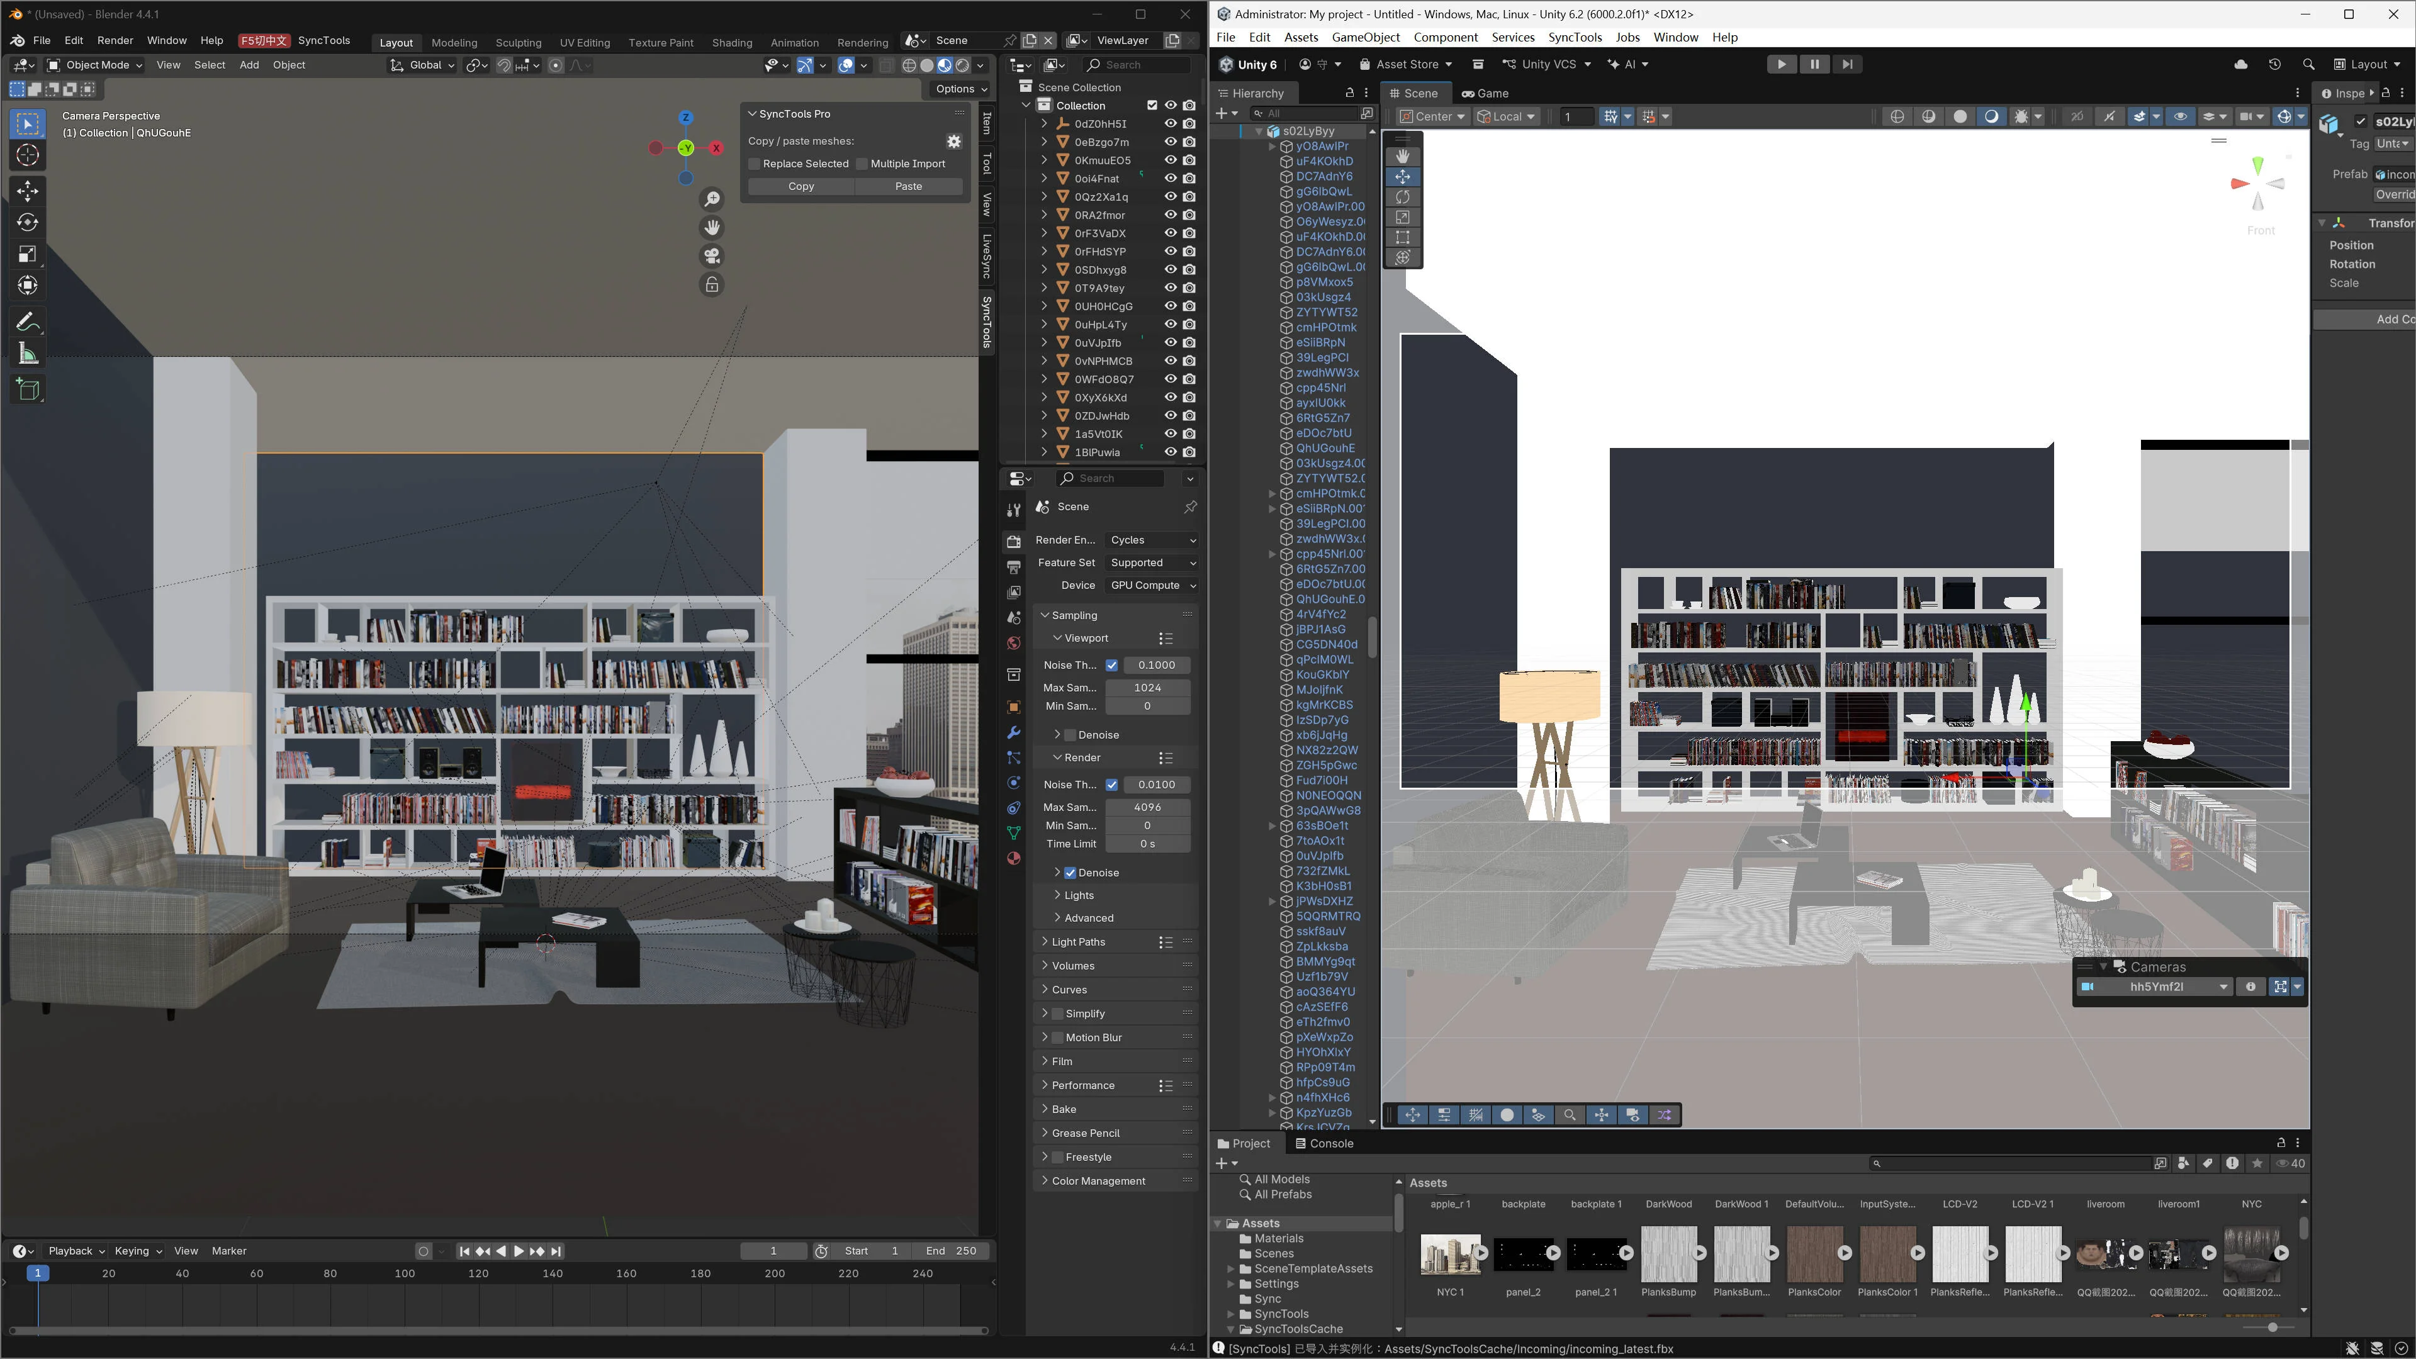Enable the Replace Selected checkbox
Screen dimensions: 2416x1359
pyautogui.click(x=754, y=164)
